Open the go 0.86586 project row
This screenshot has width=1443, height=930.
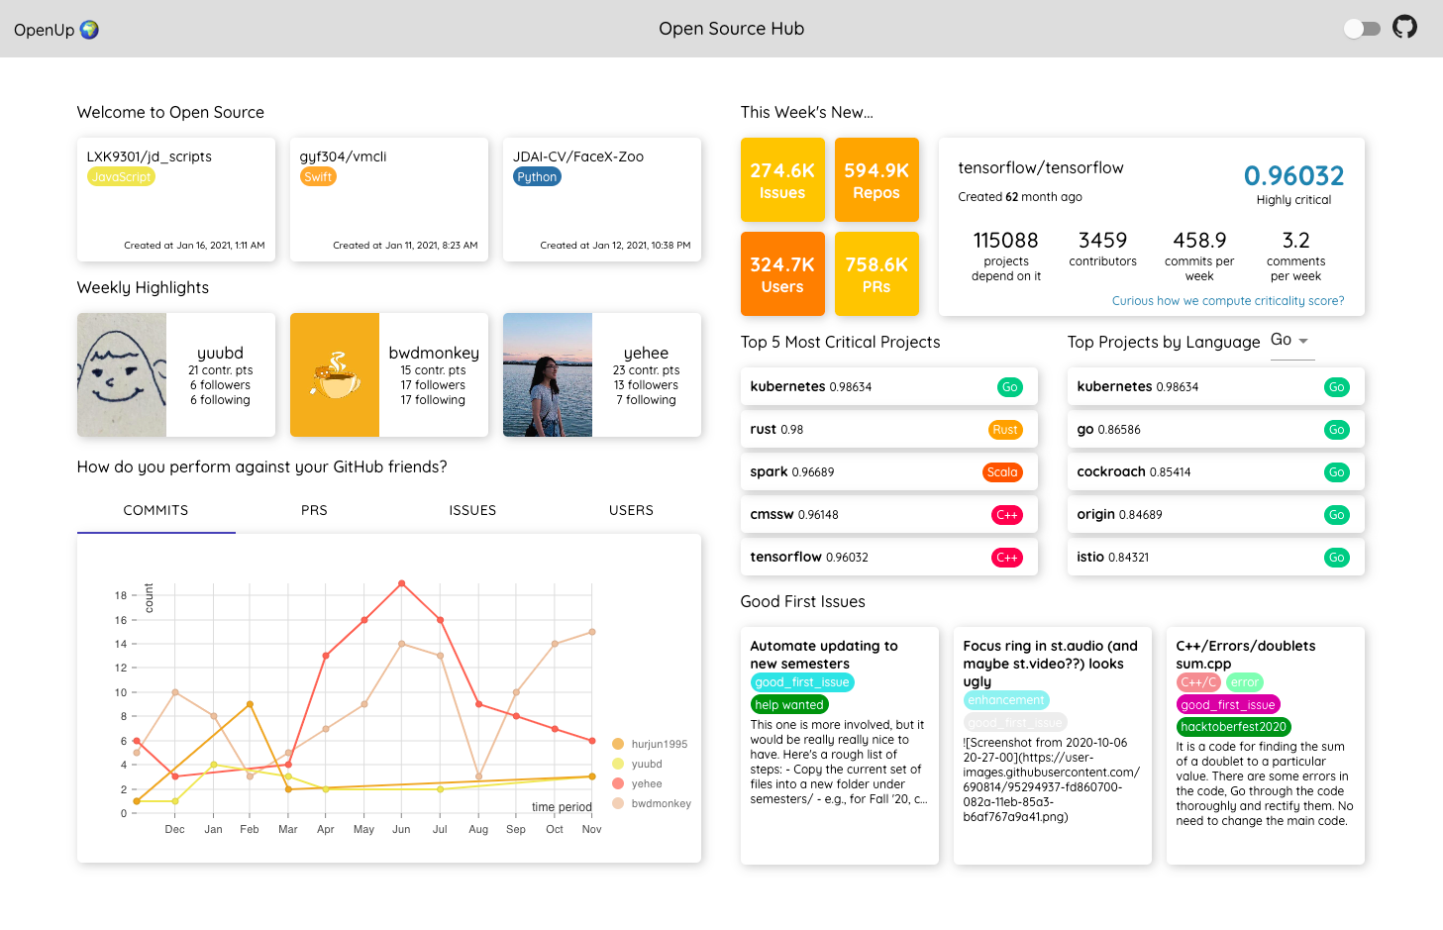click(1216, 430)
